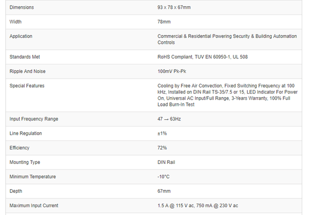Click the Application row label
310x215 pixels.
point(21,36)
